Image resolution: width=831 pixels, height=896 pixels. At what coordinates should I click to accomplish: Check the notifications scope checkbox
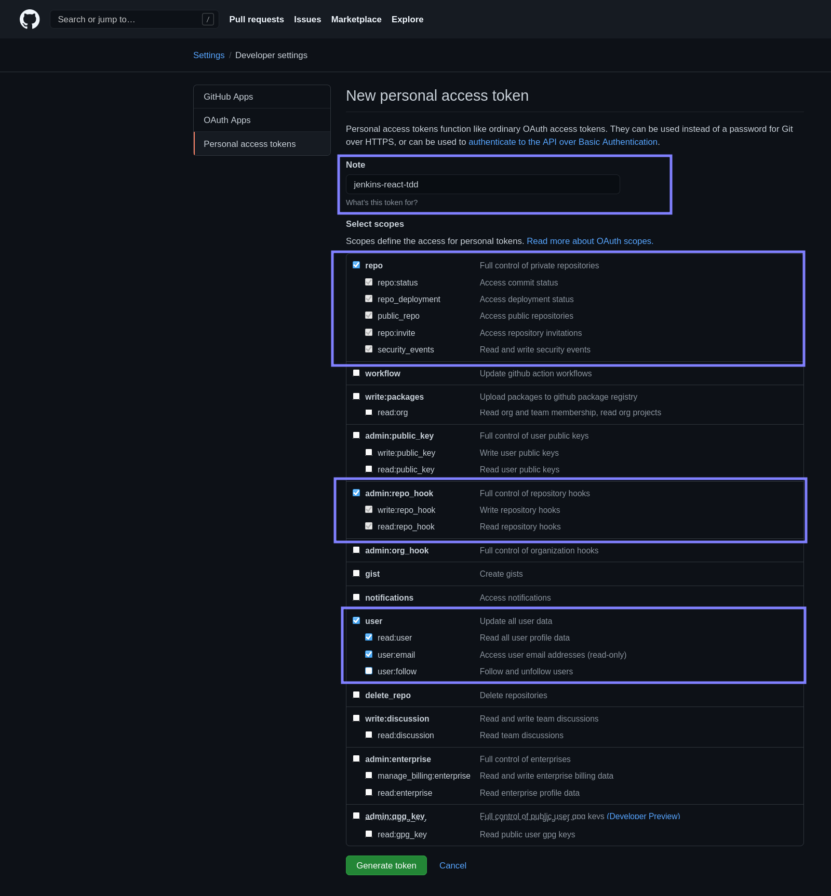356,598
